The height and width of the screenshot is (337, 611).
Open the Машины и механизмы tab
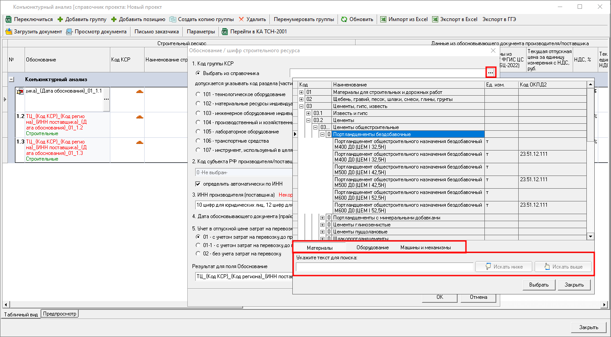point(425,247)
